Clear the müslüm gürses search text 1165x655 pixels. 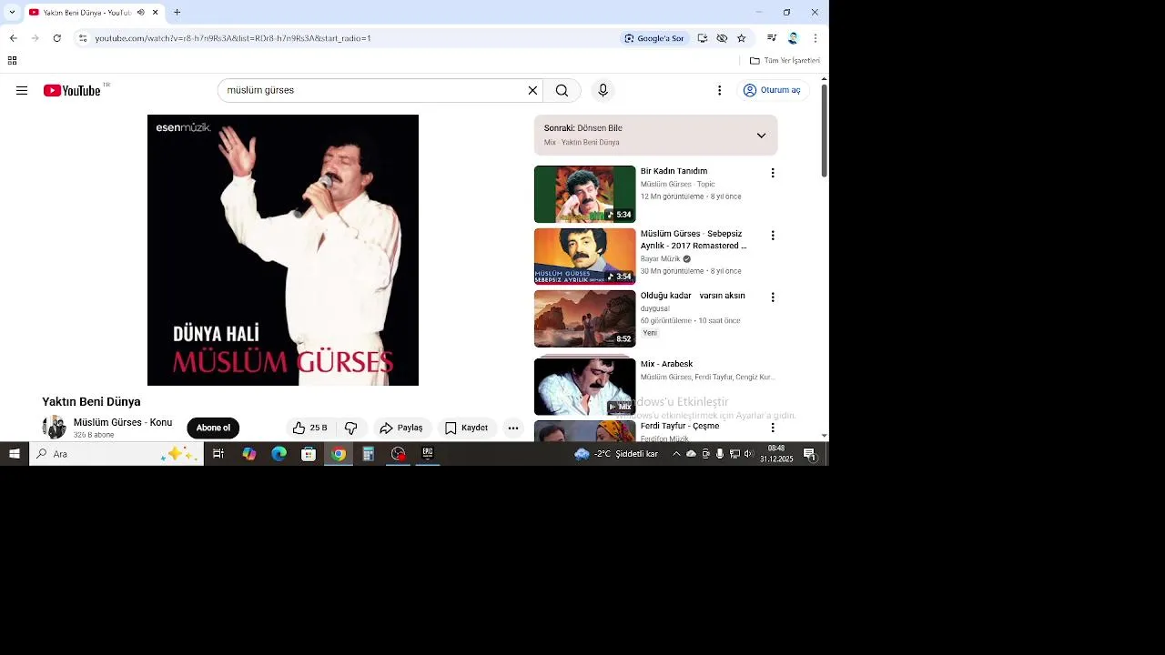tap(532, 90)
